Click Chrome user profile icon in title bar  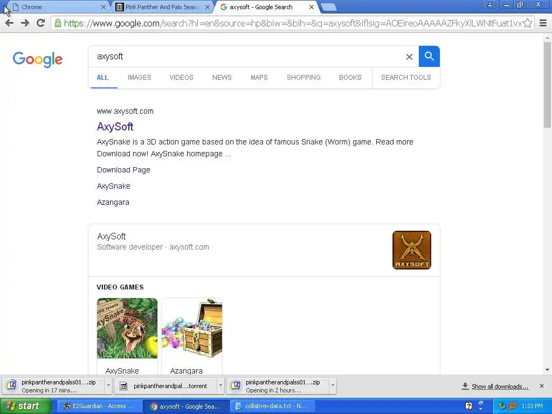tap(489, 4)
